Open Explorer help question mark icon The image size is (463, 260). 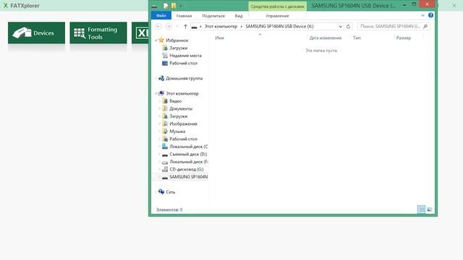[430, 15]
